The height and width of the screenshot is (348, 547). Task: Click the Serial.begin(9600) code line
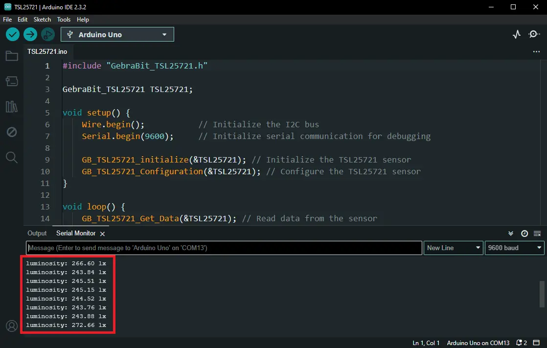128,136
